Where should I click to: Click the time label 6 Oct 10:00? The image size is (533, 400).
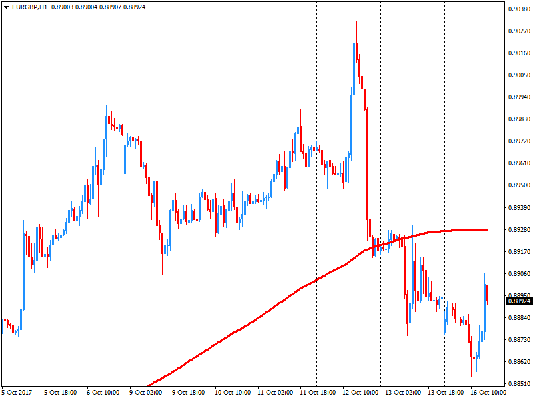pyautogui.click(x=103, y=393)
